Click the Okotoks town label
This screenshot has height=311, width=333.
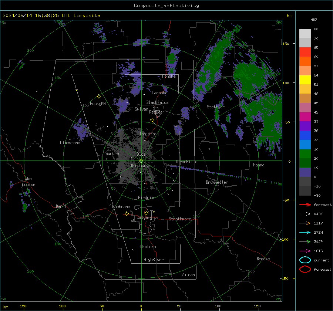coord(148,247)
